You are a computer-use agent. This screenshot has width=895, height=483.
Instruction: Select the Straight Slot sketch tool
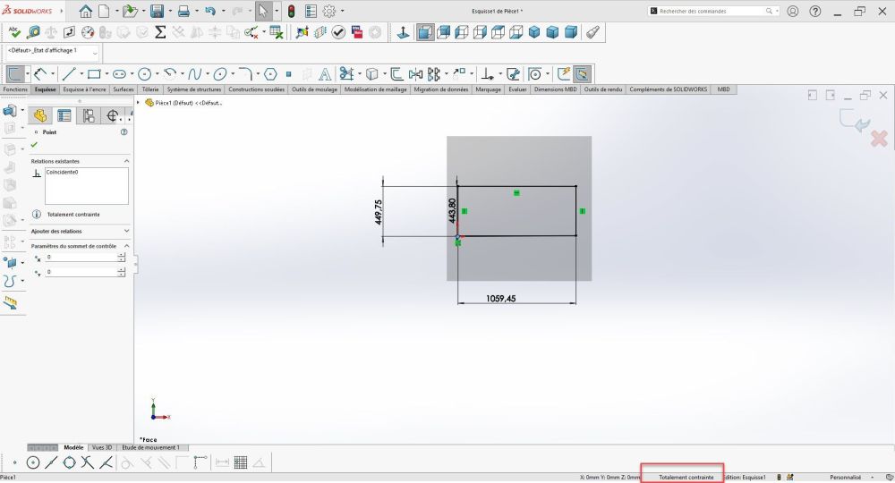pyautogui.click(x=119, y=73)
